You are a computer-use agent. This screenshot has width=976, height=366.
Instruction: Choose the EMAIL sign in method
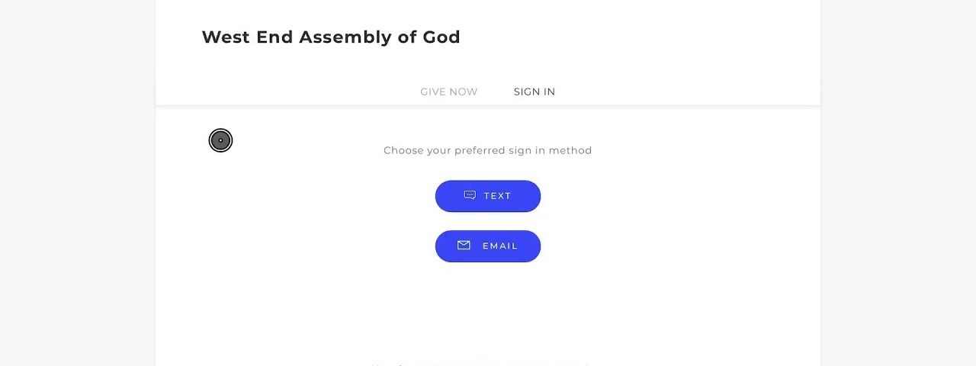pos(488,246)
